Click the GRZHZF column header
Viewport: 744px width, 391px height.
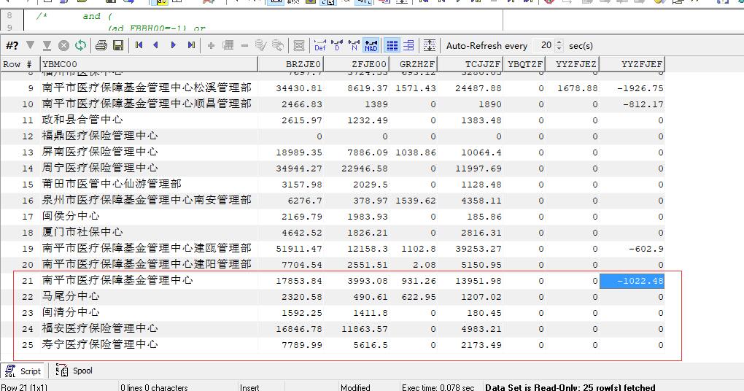pyautogui.click(x=413, y=64)
